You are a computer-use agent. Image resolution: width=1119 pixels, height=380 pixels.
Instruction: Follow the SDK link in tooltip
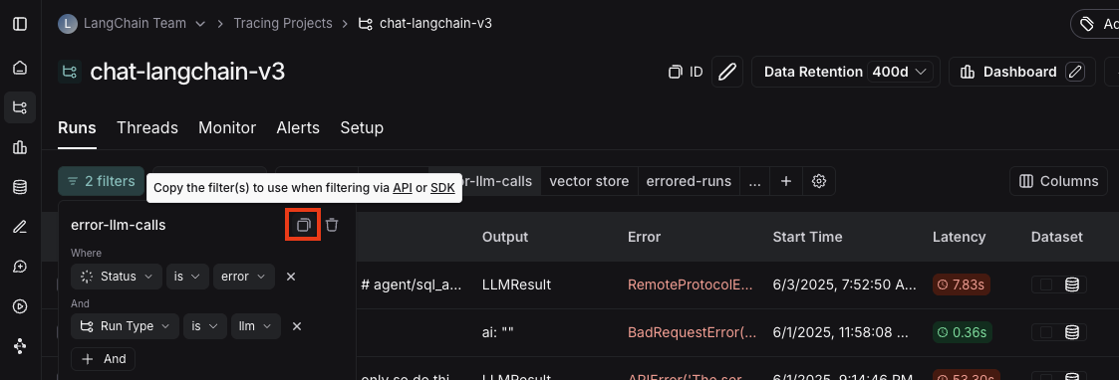tap(442, 188)
